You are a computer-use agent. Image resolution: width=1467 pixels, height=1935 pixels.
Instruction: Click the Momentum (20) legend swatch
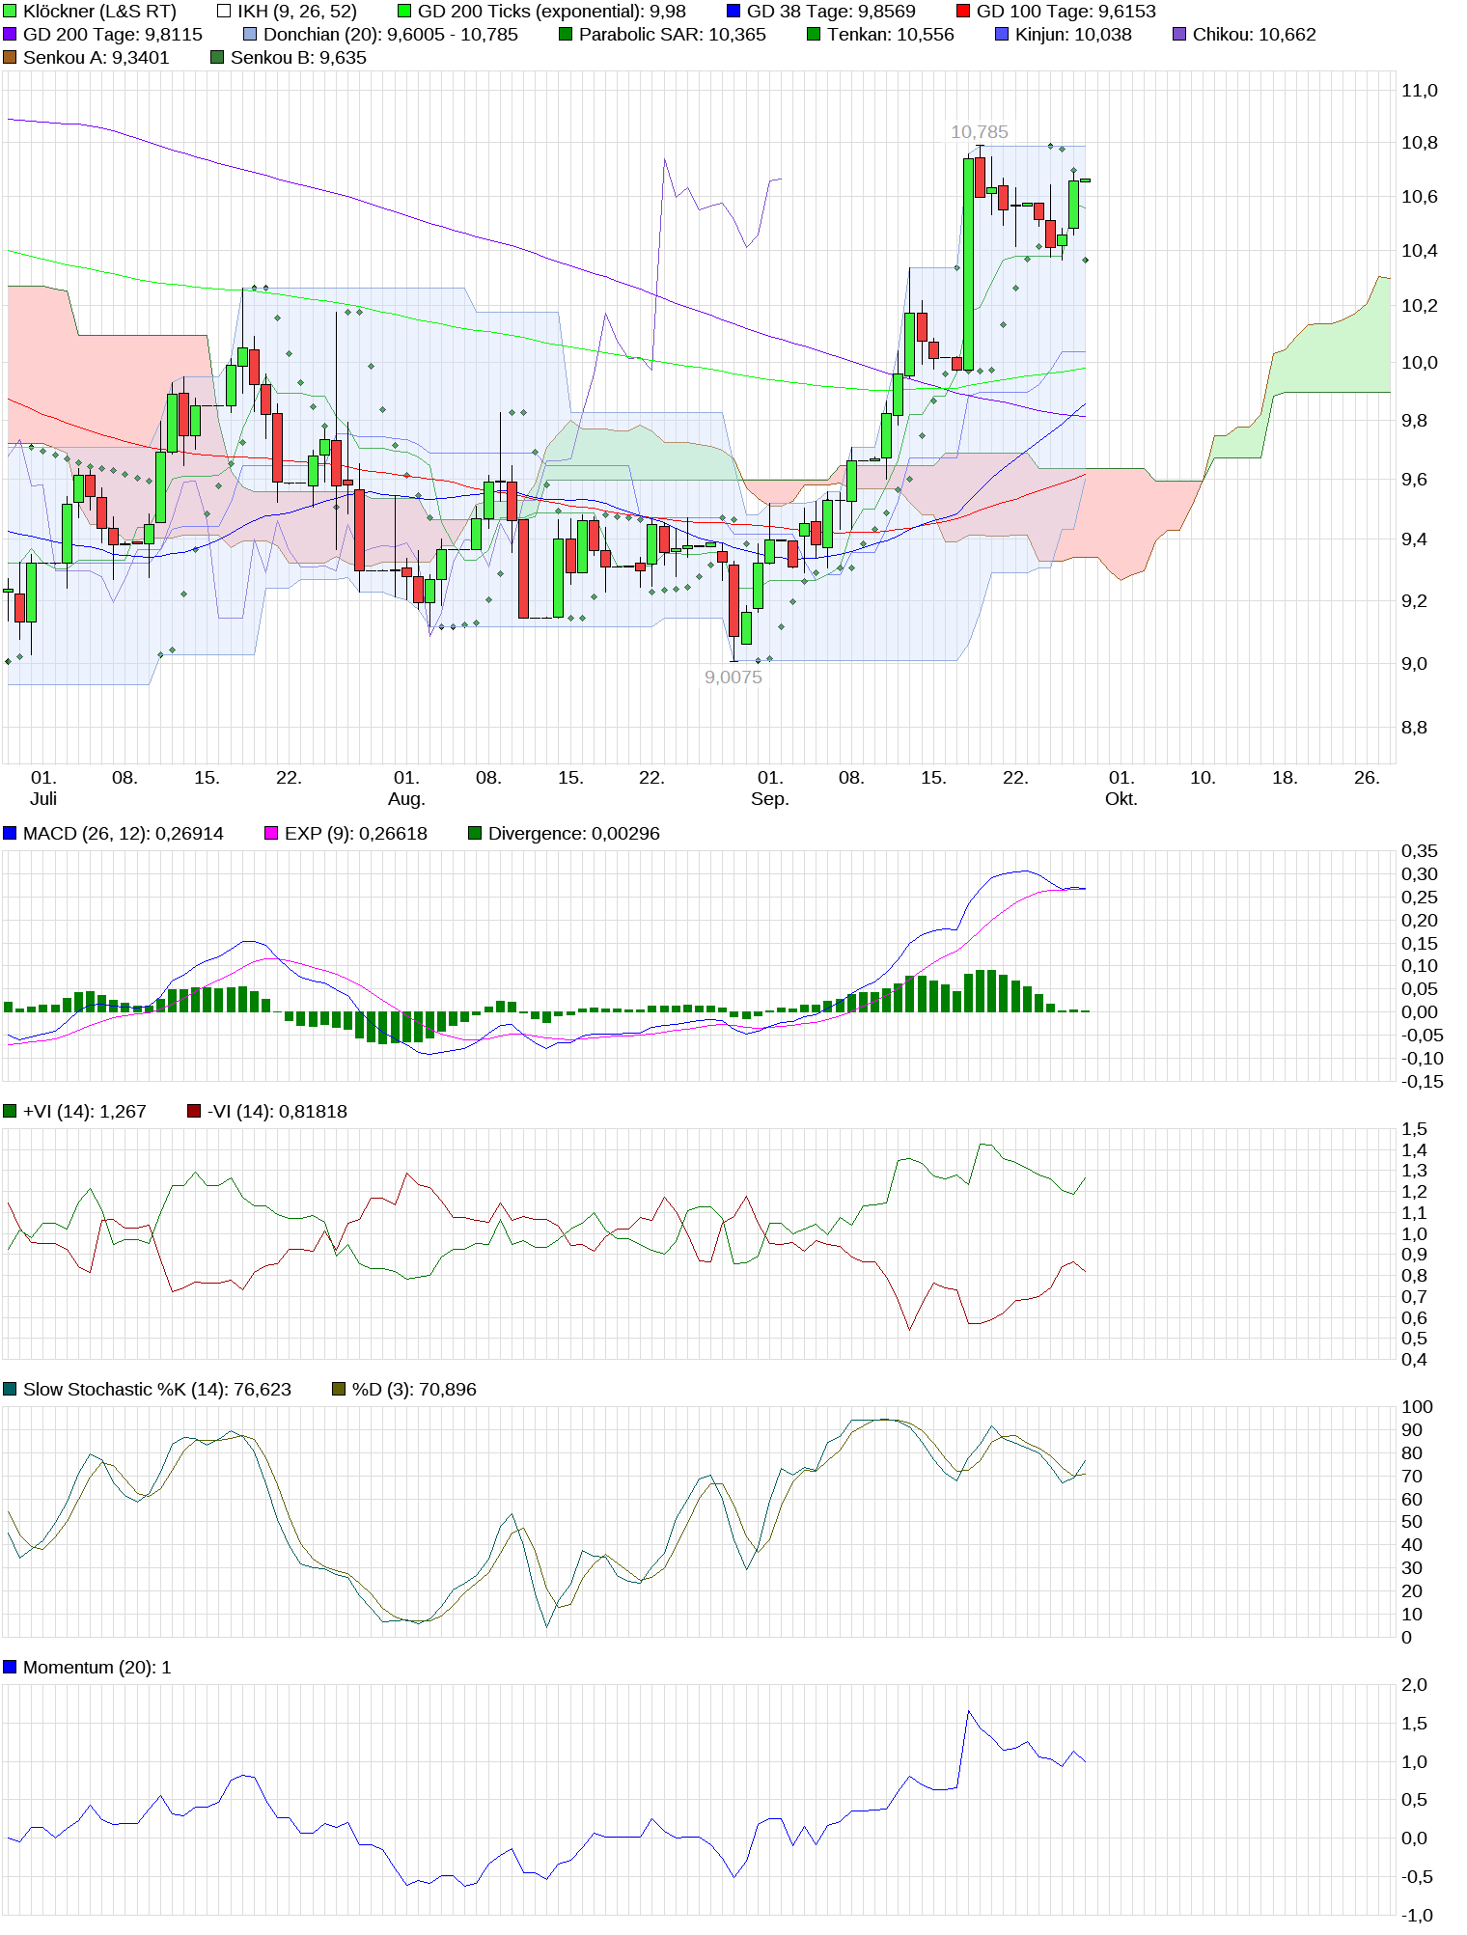10,1667
